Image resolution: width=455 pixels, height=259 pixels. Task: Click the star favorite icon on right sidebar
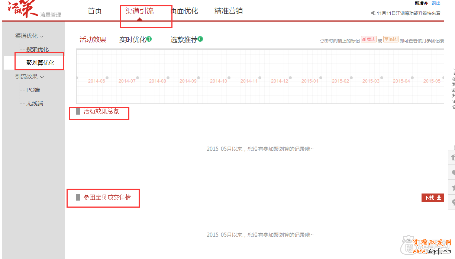click(452, 187)
